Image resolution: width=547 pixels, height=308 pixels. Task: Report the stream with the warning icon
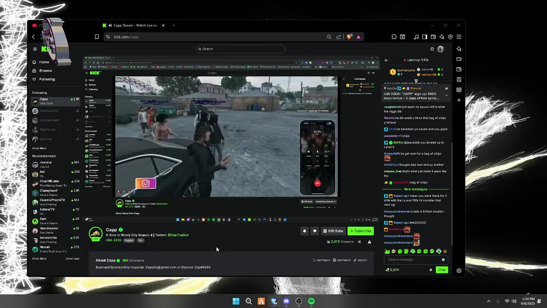[x=369, y=242]
